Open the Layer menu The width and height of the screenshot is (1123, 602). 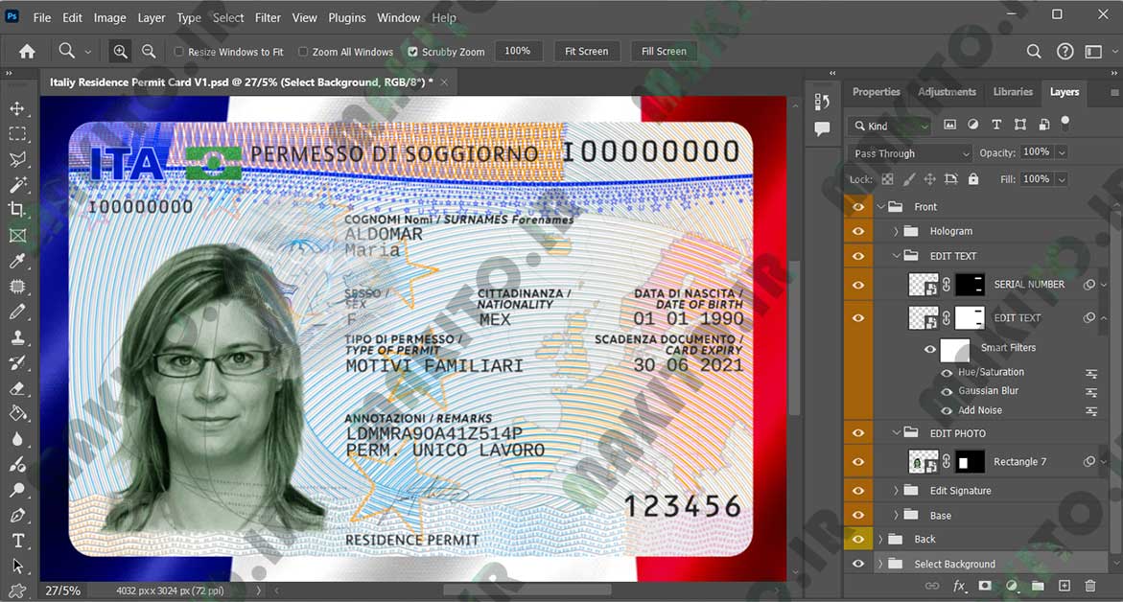[152, 18]
